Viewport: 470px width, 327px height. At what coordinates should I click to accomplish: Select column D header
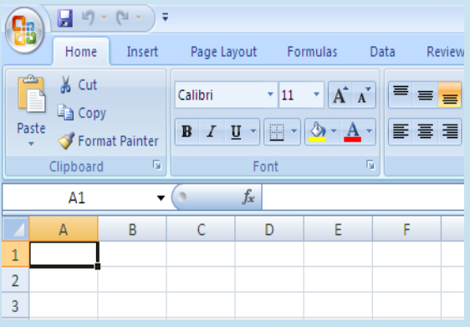tap(269, 229)
